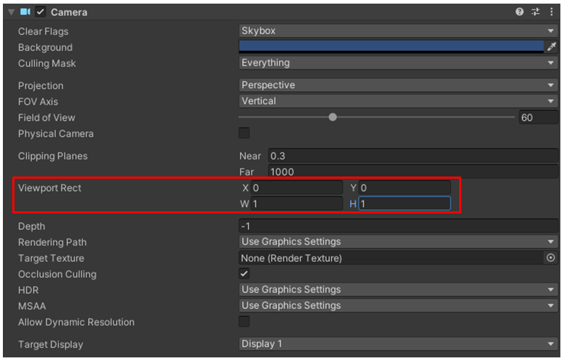This screenshot has height=361, width=564.
Task: Click the Viewport Rect H label
Action: (x=353, y=204)
